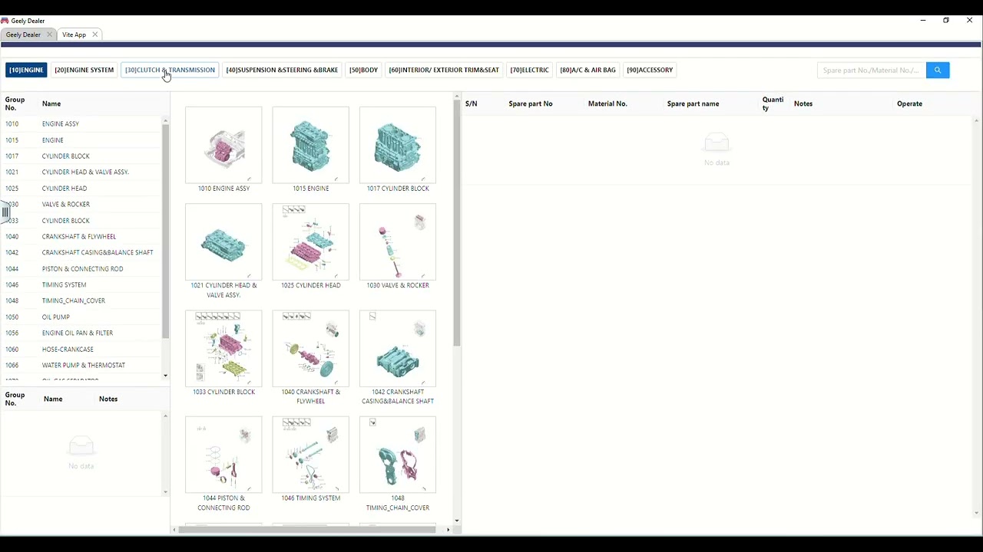Select VALVE & ROCKER list row
983x552 pixels.
pos(81,204)
